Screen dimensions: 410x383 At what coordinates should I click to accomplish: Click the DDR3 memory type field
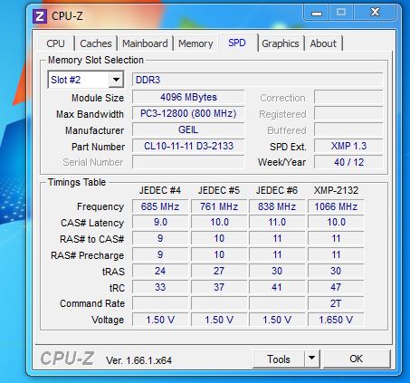pyautogui.click(x=257, y=80)
